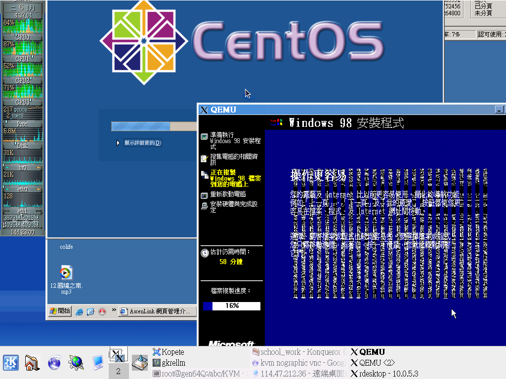Click the 顯示詳細資訊(D) label
The height and width of the screenshot is (379, 506).
click(143, 143)
